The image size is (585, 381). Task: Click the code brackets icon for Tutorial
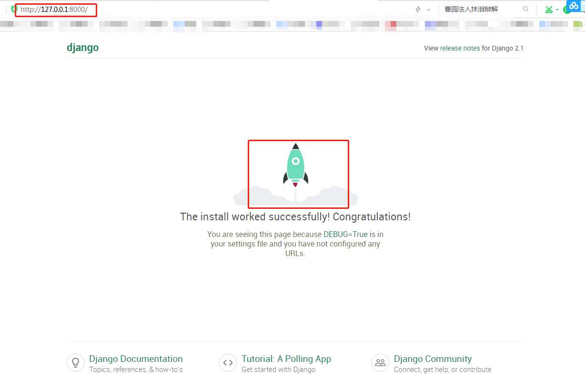pyautogui.click(x=228, y=363)
